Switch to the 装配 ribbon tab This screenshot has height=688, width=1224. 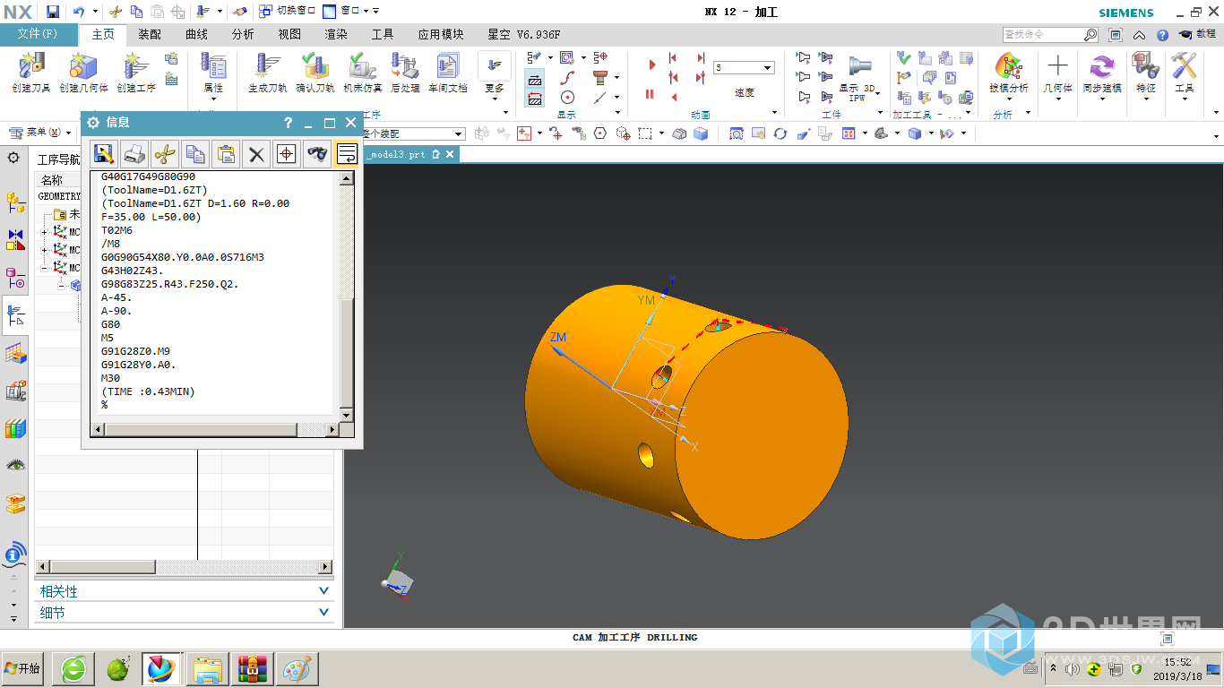point(150,34)
